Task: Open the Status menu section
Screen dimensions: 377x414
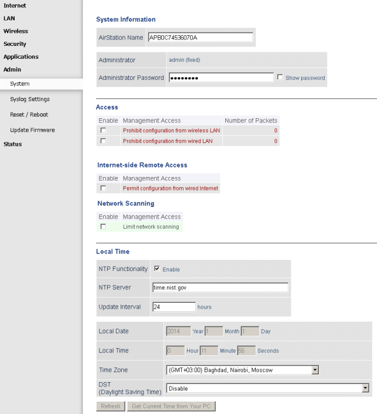Action: tap(13, 144)
